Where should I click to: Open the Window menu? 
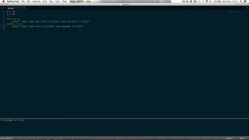(81, 2)
